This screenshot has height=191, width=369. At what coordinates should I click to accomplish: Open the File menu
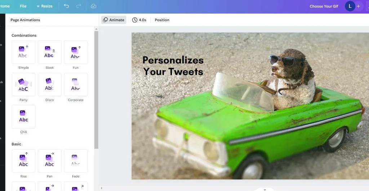[23, 6]
